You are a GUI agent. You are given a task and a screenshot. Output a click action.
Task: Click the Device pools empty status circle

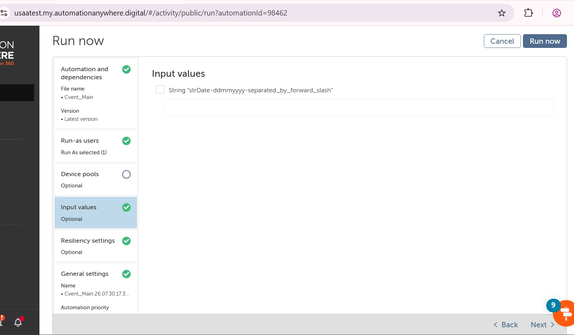[126, 174]
